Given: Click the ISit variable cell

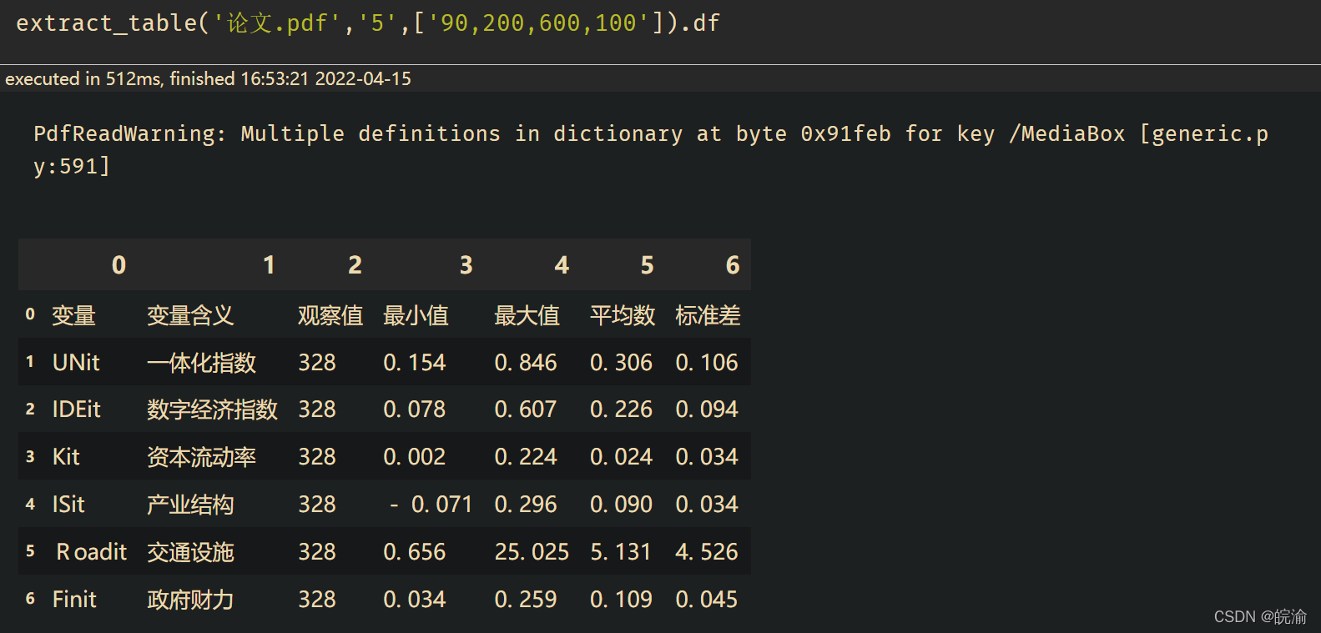Looking at the screenshot, I should (x=68, y=504).
